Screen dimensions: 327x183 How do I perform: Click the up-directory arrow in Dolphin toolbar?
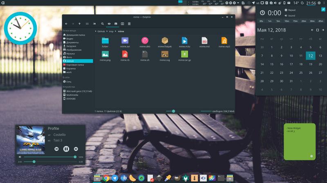pos(80,24)
